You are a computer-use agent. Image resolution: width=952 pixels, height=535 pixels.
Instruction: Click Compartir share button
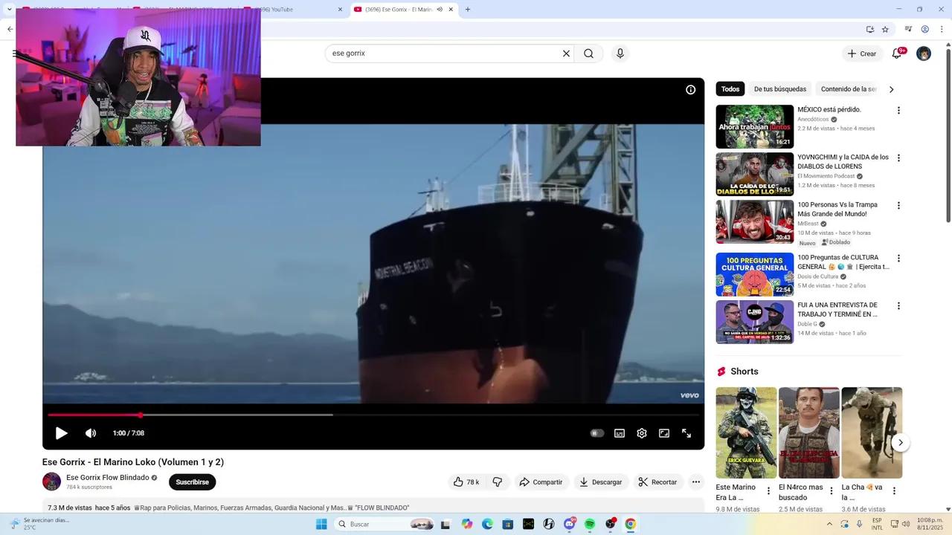[541, 482]
